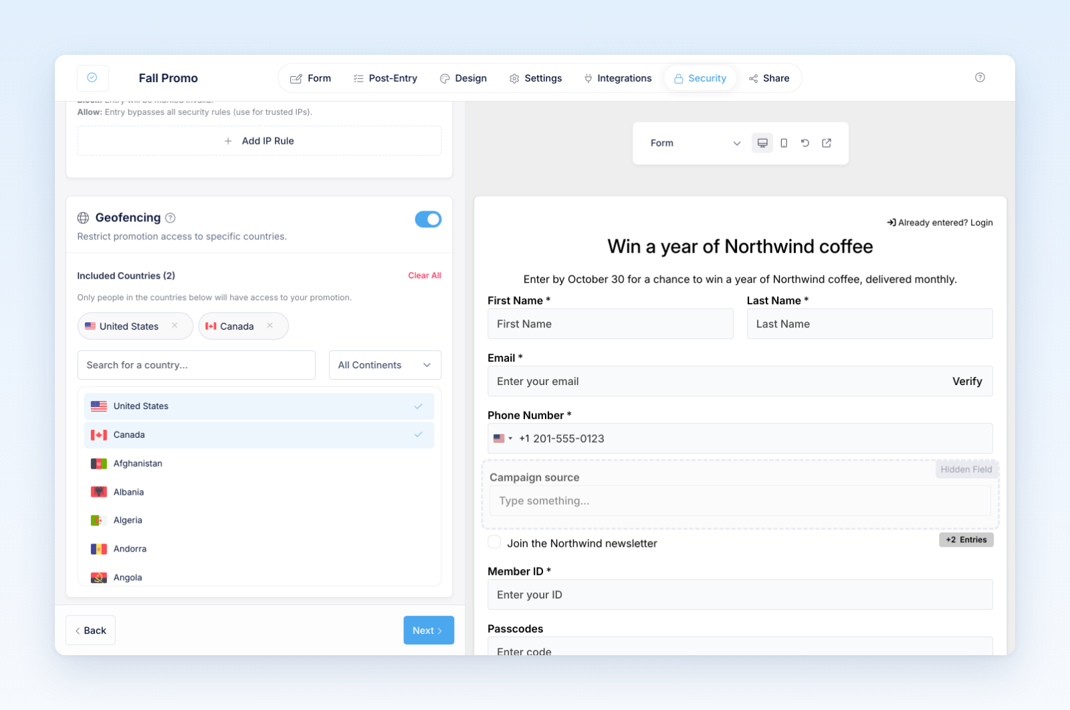Focus the Search for a country field
The width and height of the screenshot is (1070, 710).
(197, 365)
